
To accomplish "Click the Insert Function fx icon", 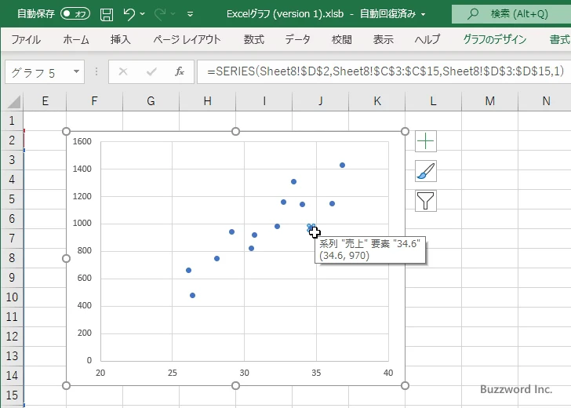I will click(x=179, y=71).
